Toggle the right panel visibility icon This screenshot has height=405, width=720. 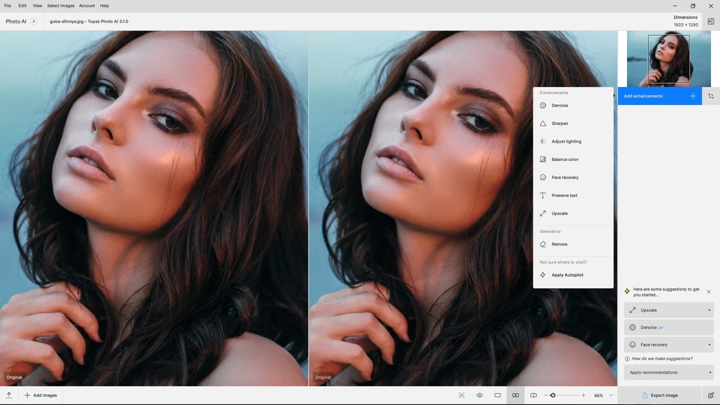pyautogui.click(x=711, y=22)
